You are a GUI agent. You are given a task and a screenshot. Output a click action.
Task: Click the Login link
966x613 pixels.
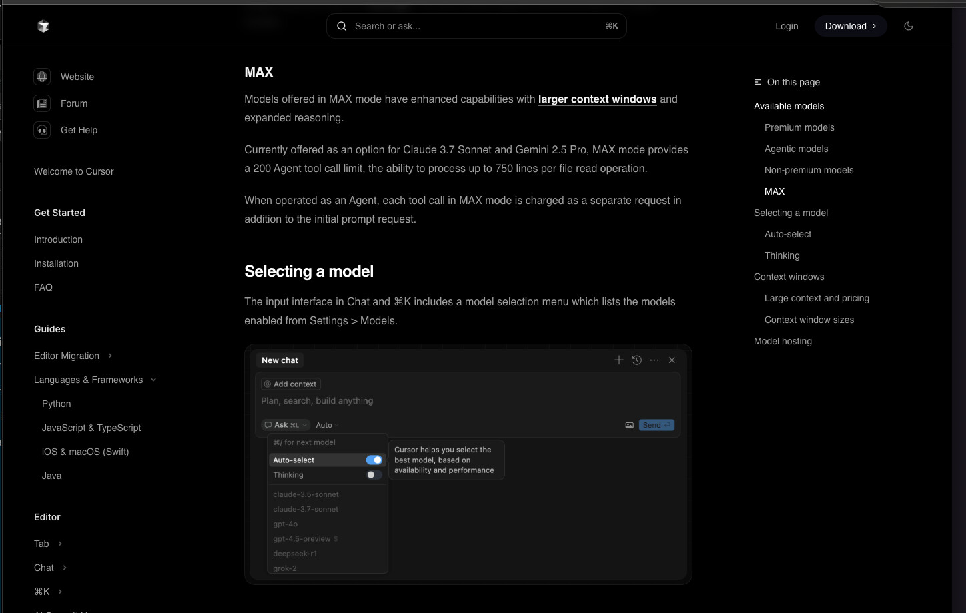click(787, 26)
